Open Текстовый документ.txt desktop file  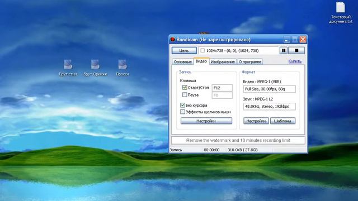pos(341,12)
